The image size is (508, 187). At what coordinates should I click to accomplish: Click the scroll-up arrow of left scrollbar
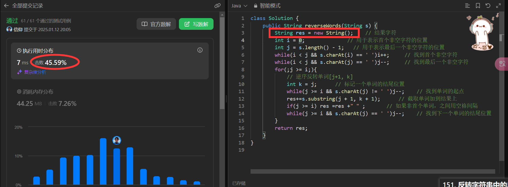click(222, 15)
